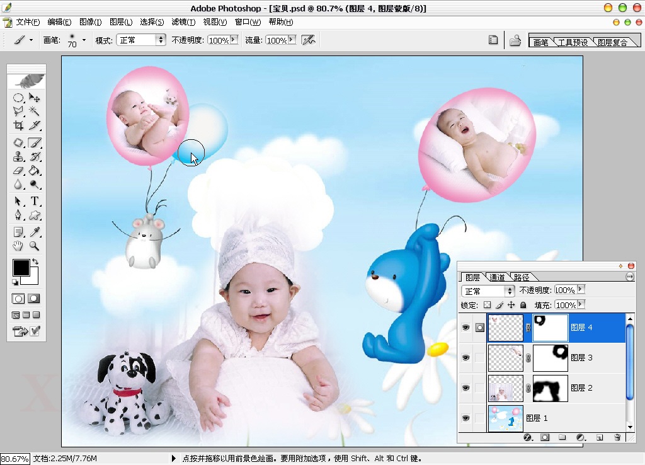Open new adjustment layer icon
The width and height of the screenshot is (645, 465).
580,437
